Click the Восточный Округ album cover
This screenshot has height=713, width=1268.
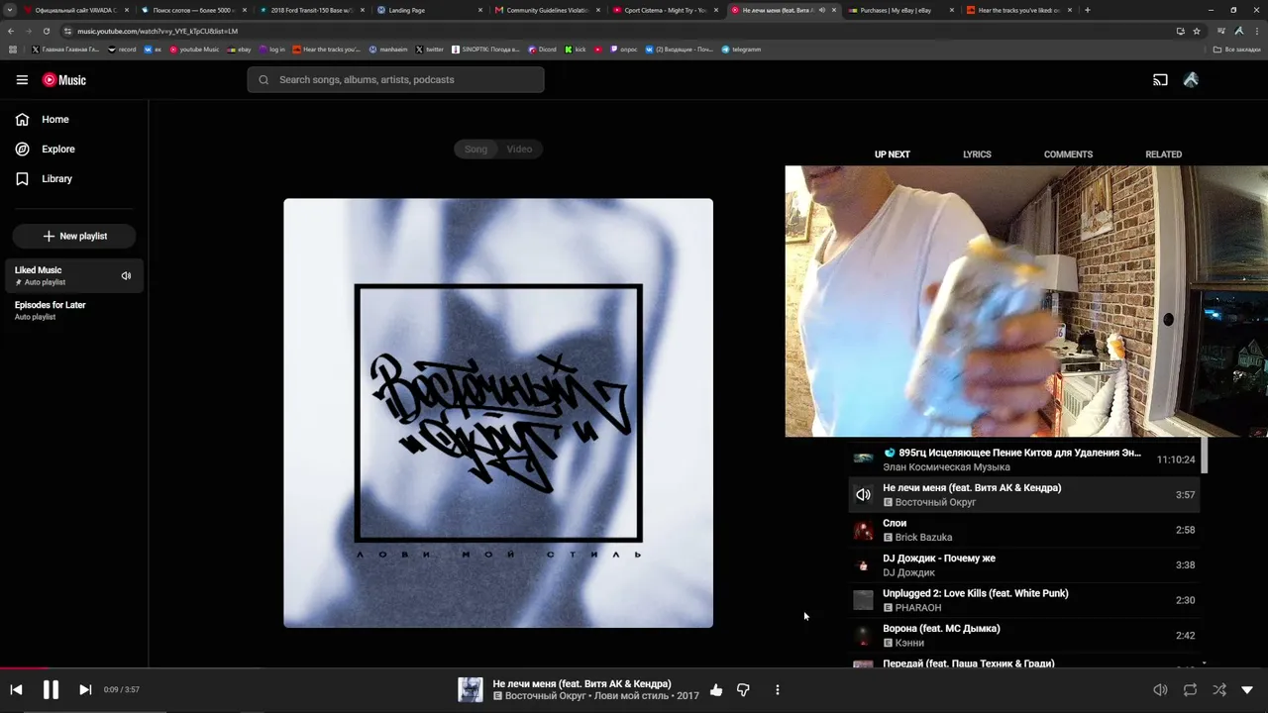[x=498, y=413]
